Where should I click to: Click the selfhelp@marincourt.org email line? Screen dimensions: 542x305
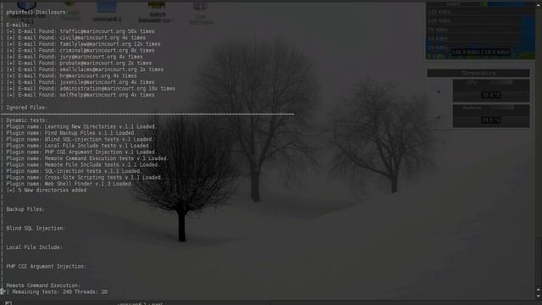80,95
